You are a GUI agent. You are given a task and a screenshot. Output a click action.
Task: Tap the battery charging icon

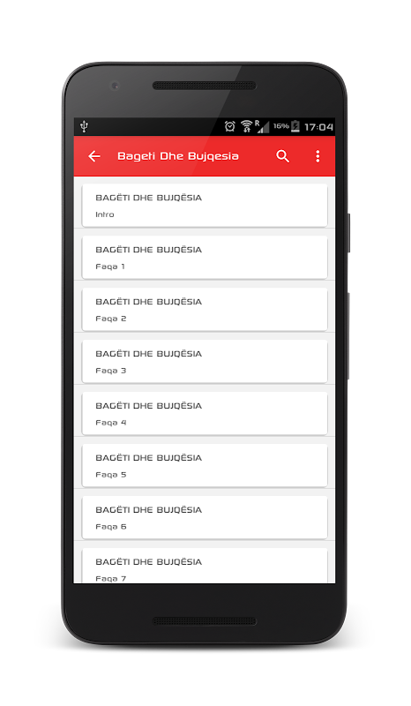click(295, 126)
